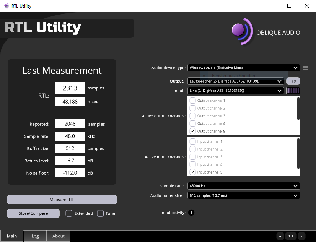Click the Oblique Audio logo
The width and height of the screenshot is (316, 242).
tap(266, 31)
